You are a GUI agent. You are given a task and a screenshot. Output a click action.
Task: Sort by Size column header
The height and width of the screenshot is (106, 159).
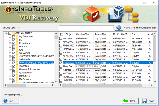139,34
